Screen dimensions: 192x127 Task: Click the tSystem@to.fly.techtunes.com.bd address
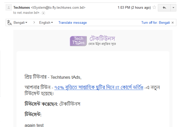pos(58,7)
